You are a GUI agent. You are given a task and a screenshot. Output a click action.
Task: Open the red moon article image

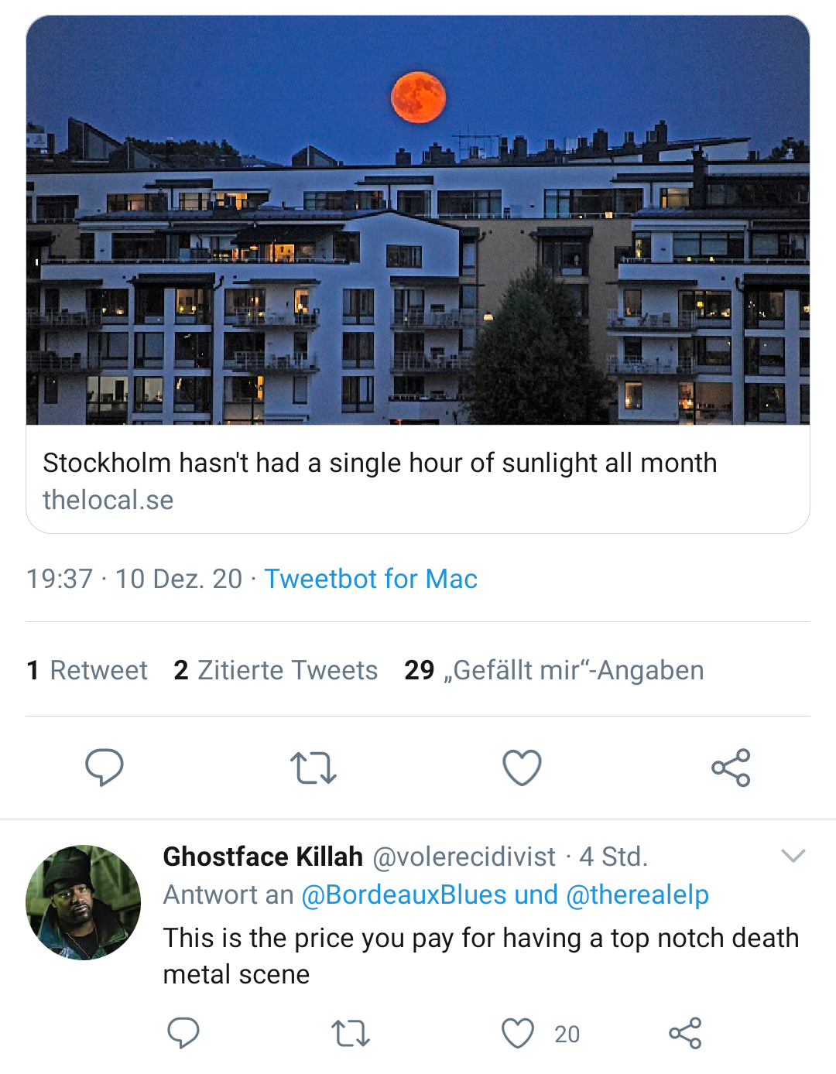coord(418,221)
